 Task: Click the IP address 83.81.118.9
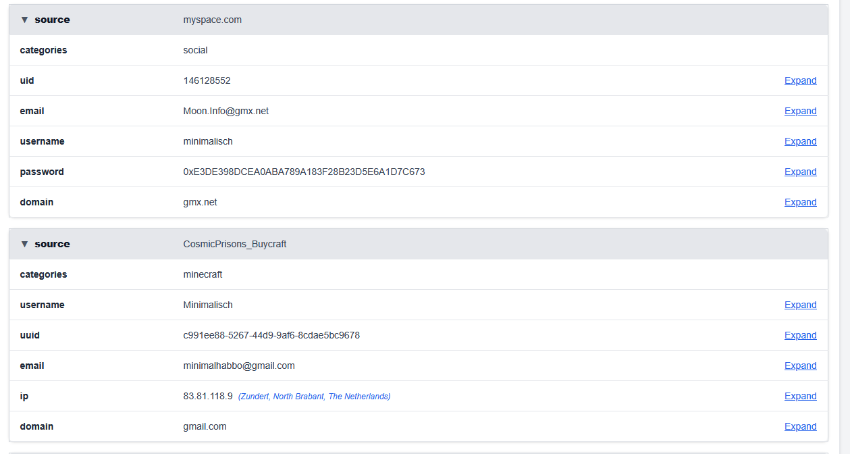click(x=208, y=396)
